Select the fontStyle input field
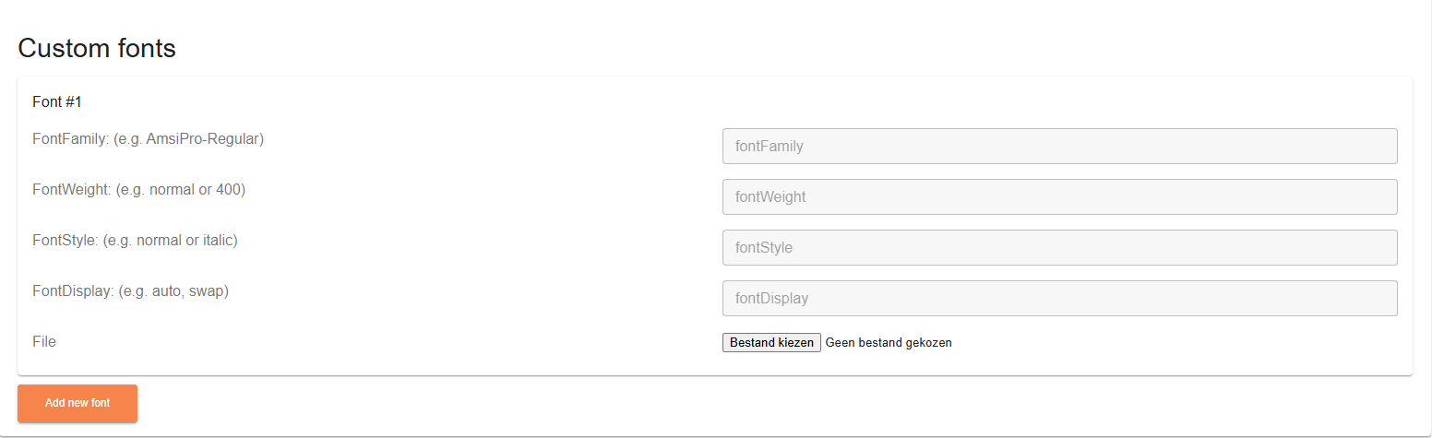Viewport: 1432px width, 438px height. coord(1059,247)
